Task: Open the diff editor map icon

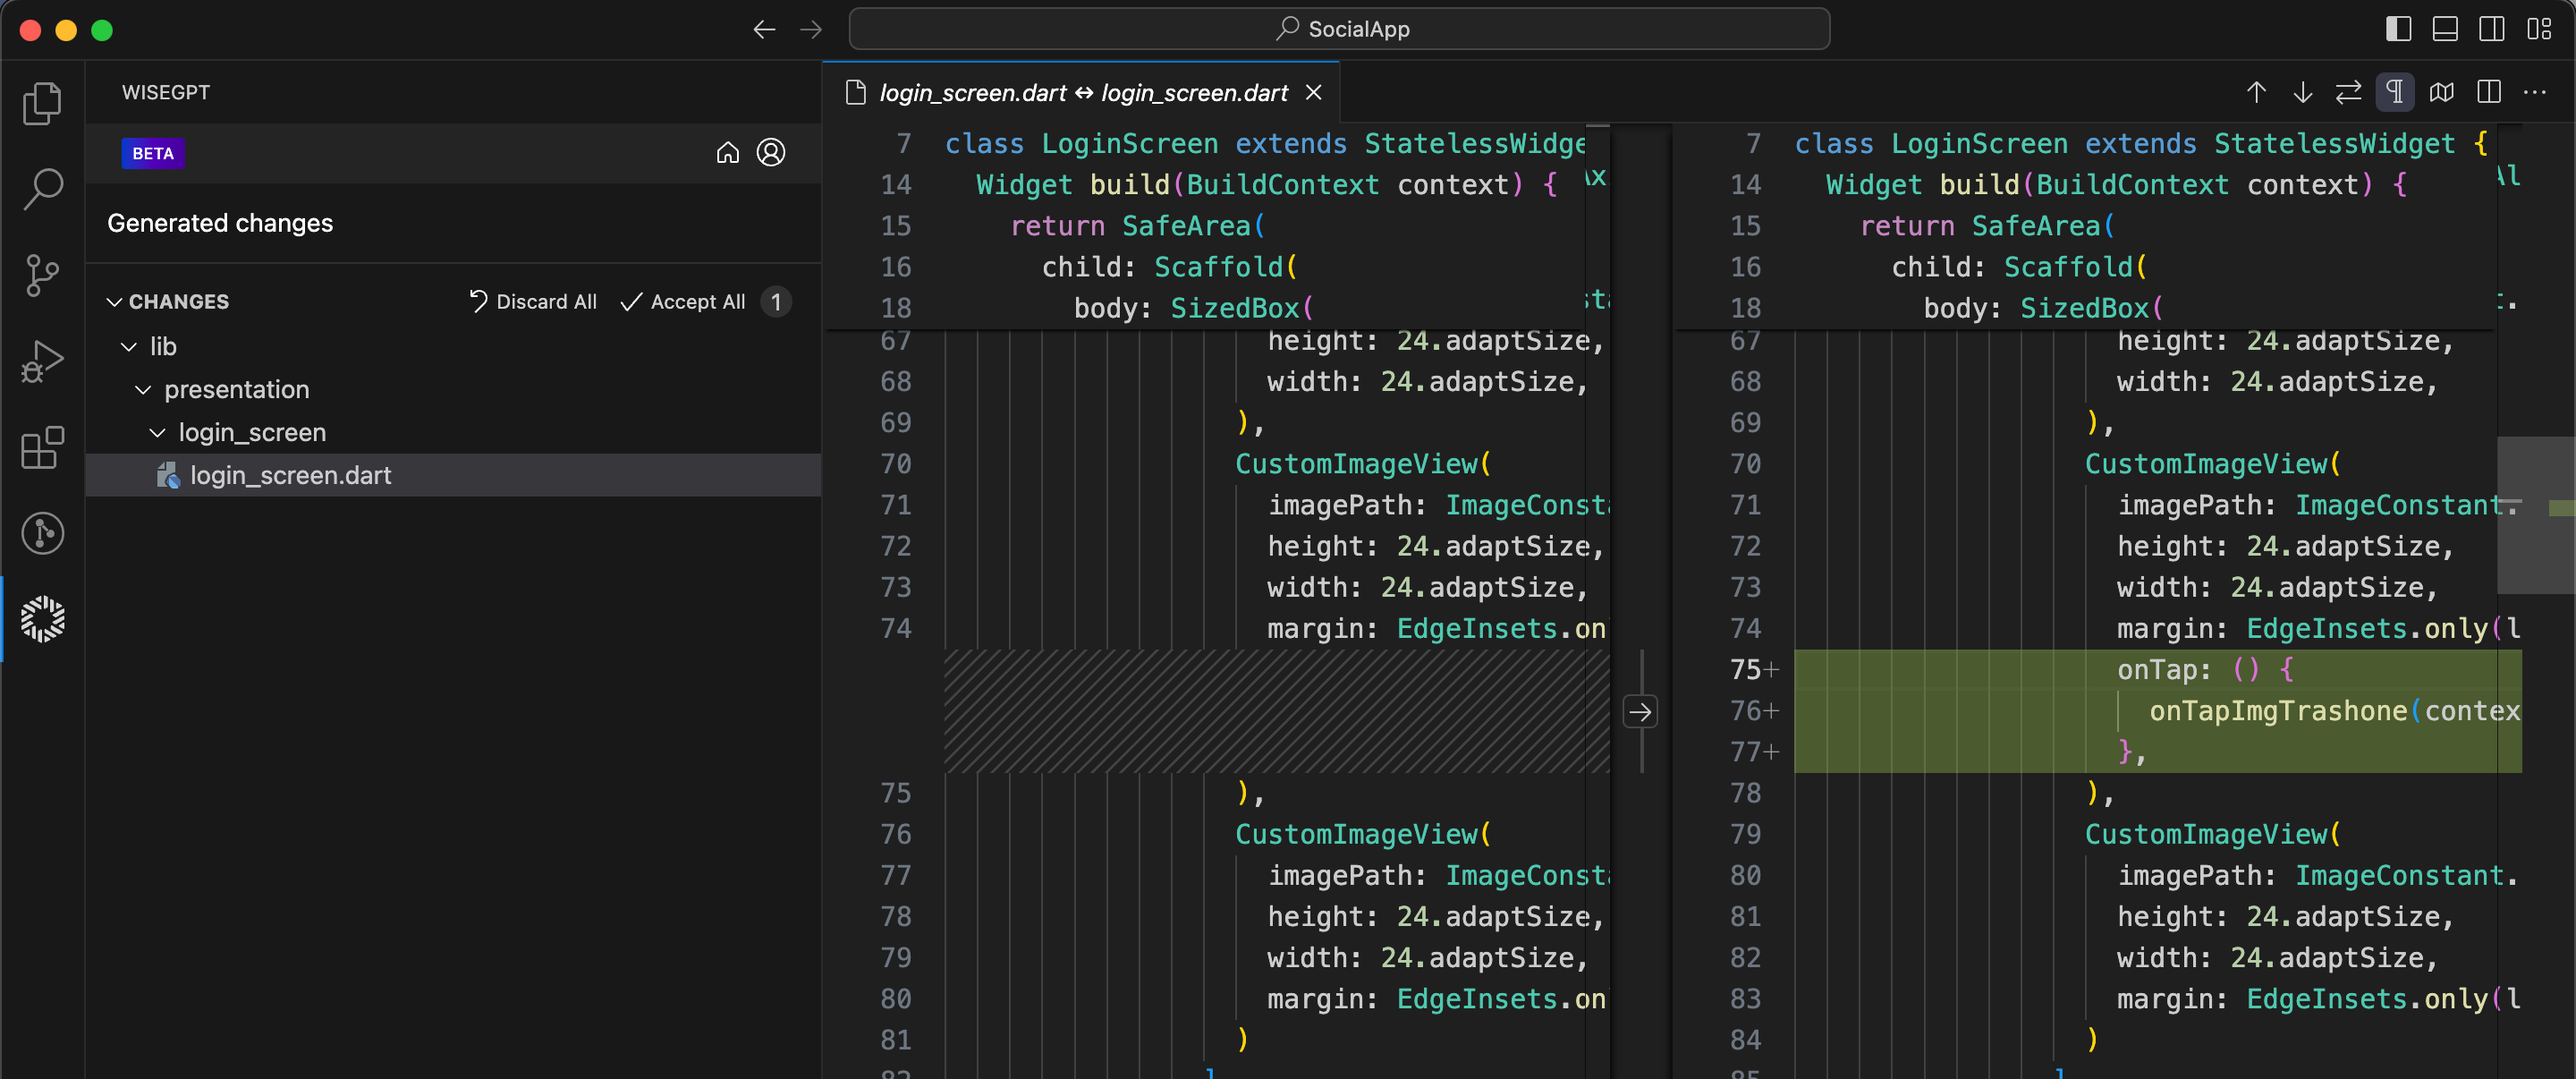Action: (2441, 92)
